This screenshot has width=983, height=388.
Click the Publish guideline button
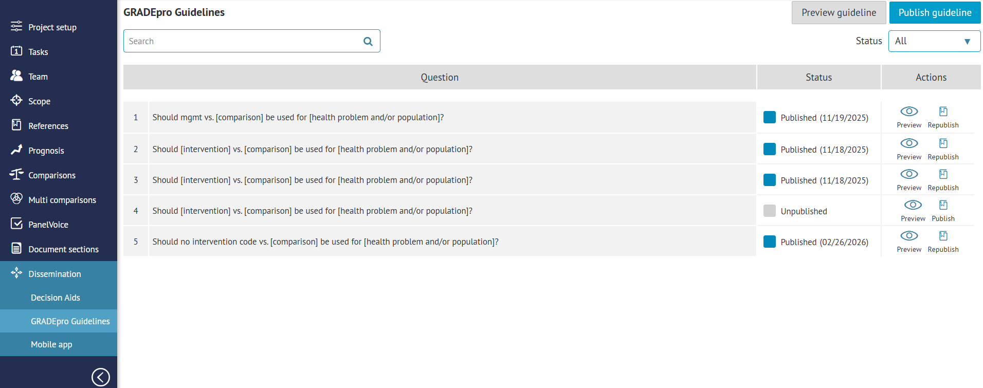point(935,13)
